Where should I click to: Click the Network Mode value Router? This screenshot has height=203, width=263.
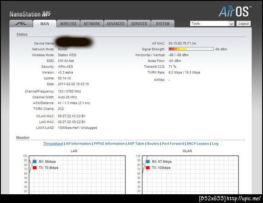63,49
